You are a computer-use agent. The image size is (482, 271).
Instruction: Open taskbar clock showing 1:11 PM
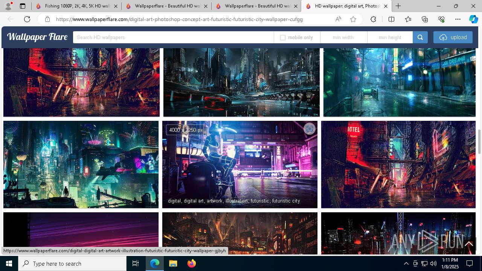tap(450, 263)
